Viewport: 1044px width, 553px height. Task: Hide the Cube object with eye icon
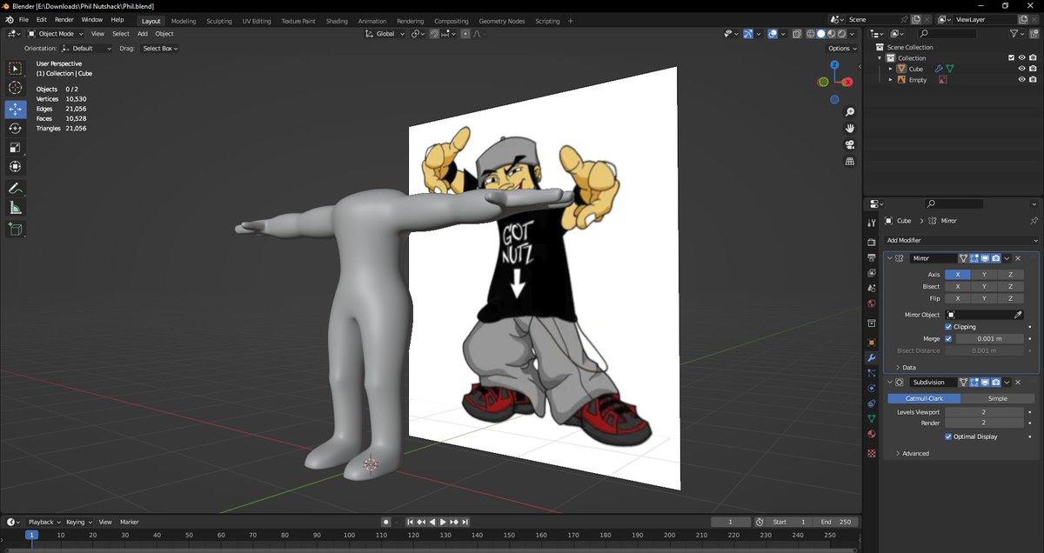coord(1021,69)
